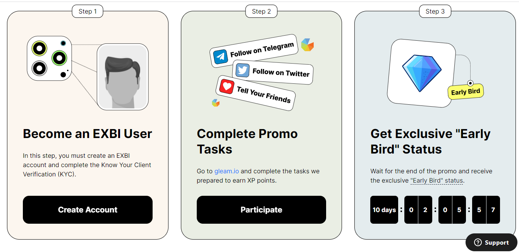Viewport: 519px width, 252px height.
Task: Select the Step 3 label
Action: [x=435, y=12]
